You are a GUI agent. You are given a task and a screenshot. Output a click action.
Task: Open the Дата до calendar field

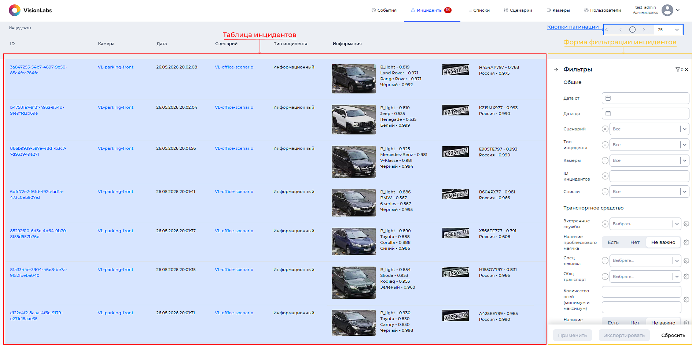pos(645,114)
